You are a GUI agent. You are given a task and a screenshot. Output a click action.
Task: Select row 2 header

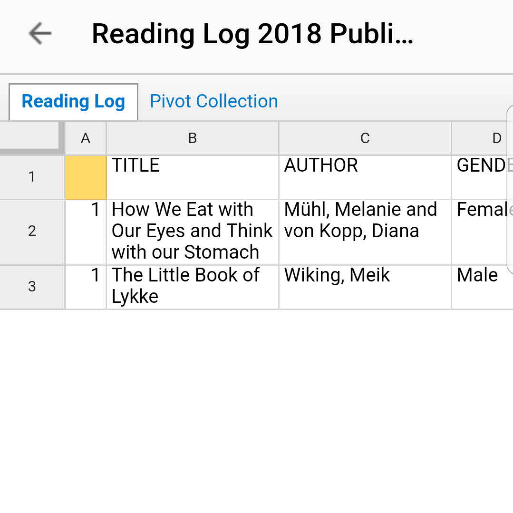32,232
